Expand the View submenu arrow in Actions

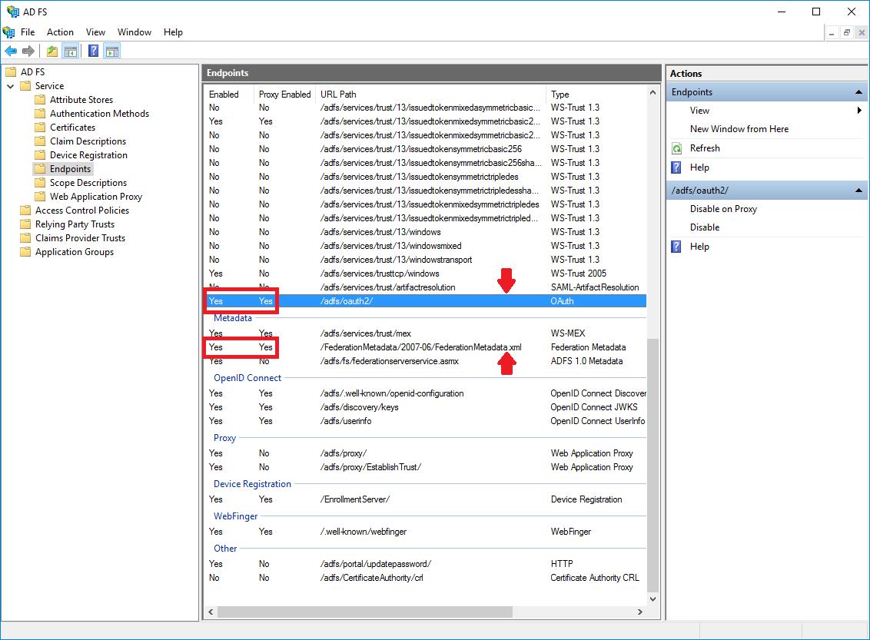[x=859, y=111]
